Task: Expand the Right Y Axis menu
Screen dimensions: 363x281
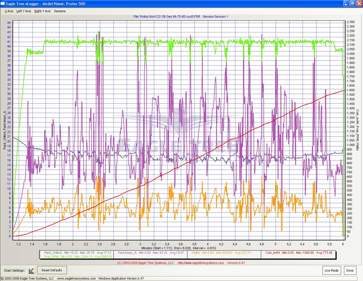Action: point(42,11)
